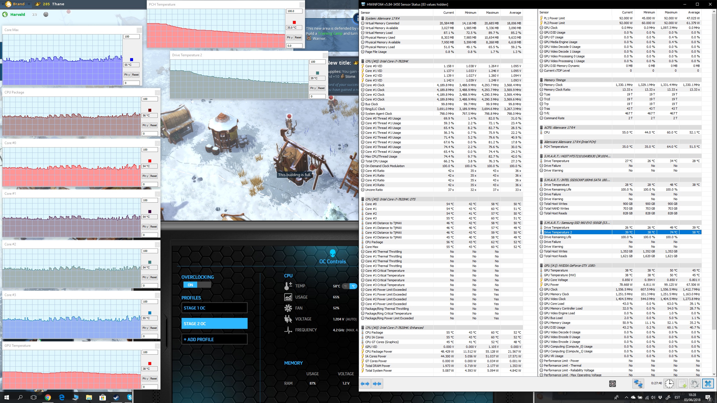Viewport: 717px width, 403px height.
Task: Click the VOLTAGE plug icon in OC Controls
Action: pos(288,319)
